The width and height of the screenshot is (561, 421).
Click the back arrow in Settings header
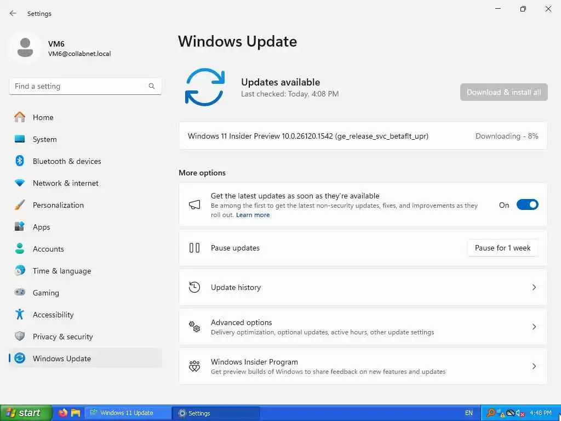(x=13, y=13)
